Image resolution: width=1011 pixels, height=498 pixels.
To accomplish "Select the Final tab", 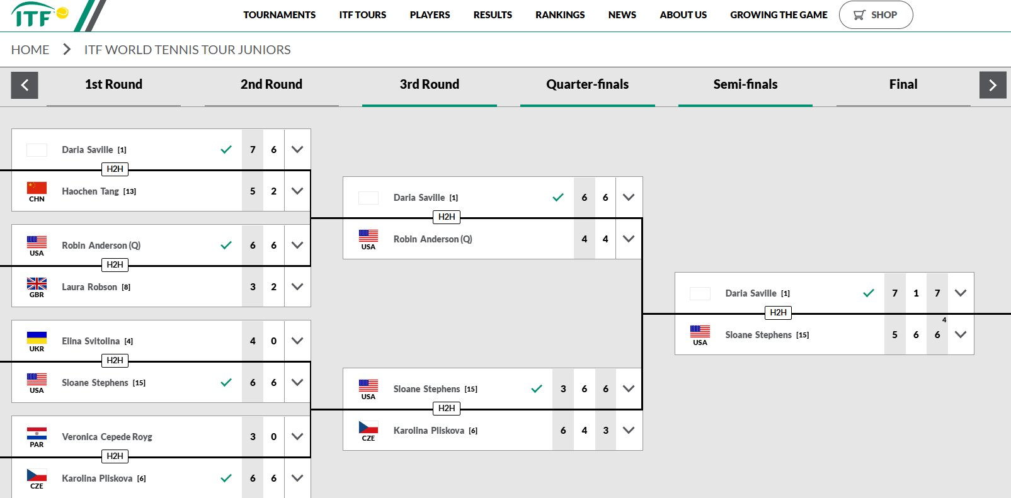I will point(903,84).
